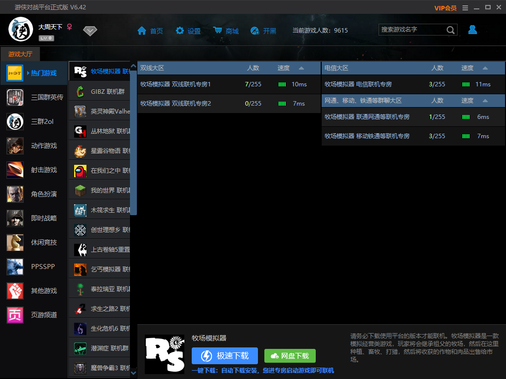The height and width of the screenshot is (379, 506).
Task: Open the hamburger menu in title bar
Action: pos(465,8)
